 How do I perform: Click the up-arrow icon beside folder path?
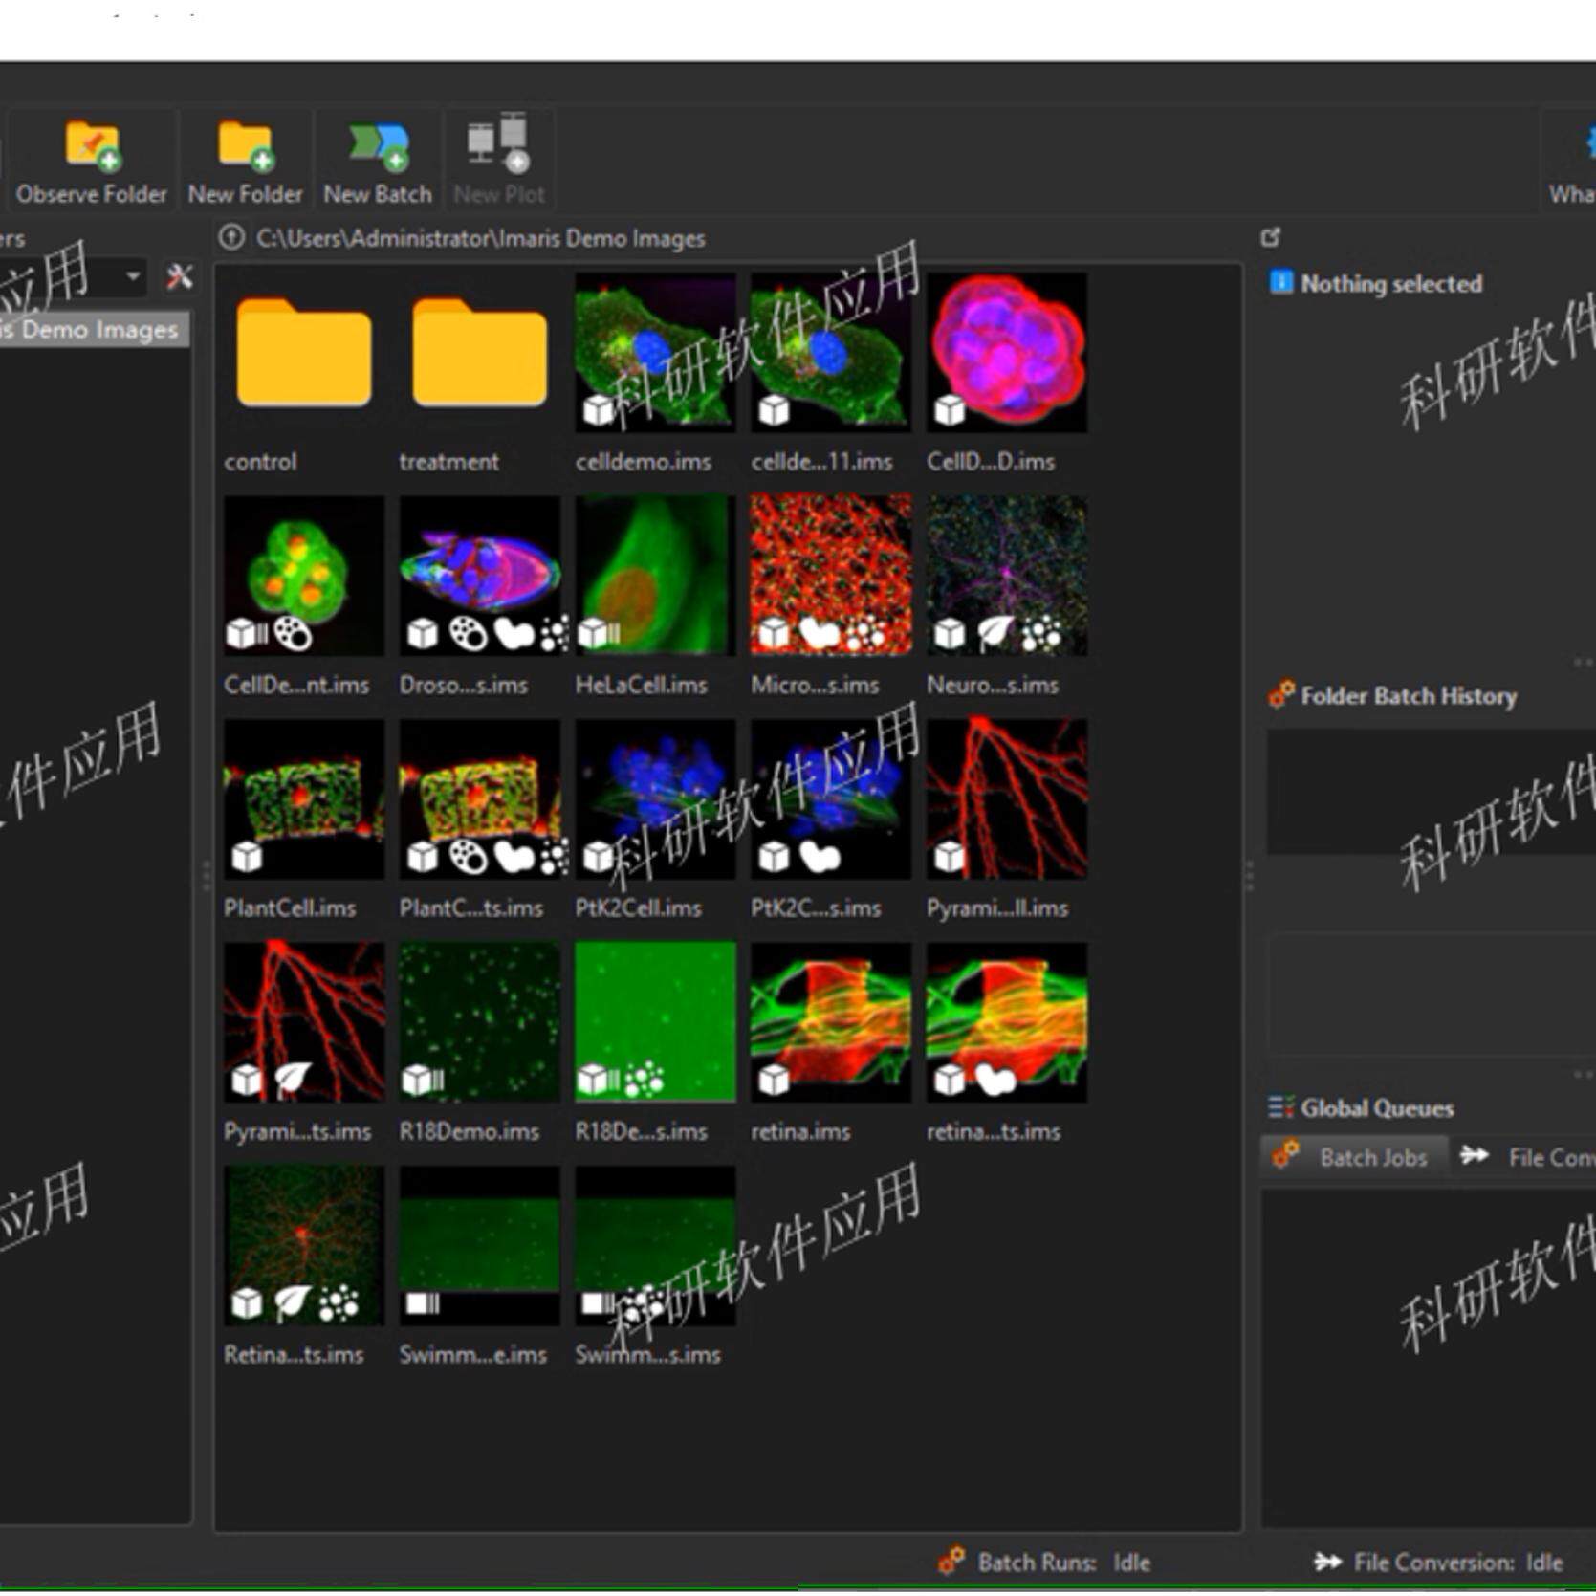tap(230, 238)
